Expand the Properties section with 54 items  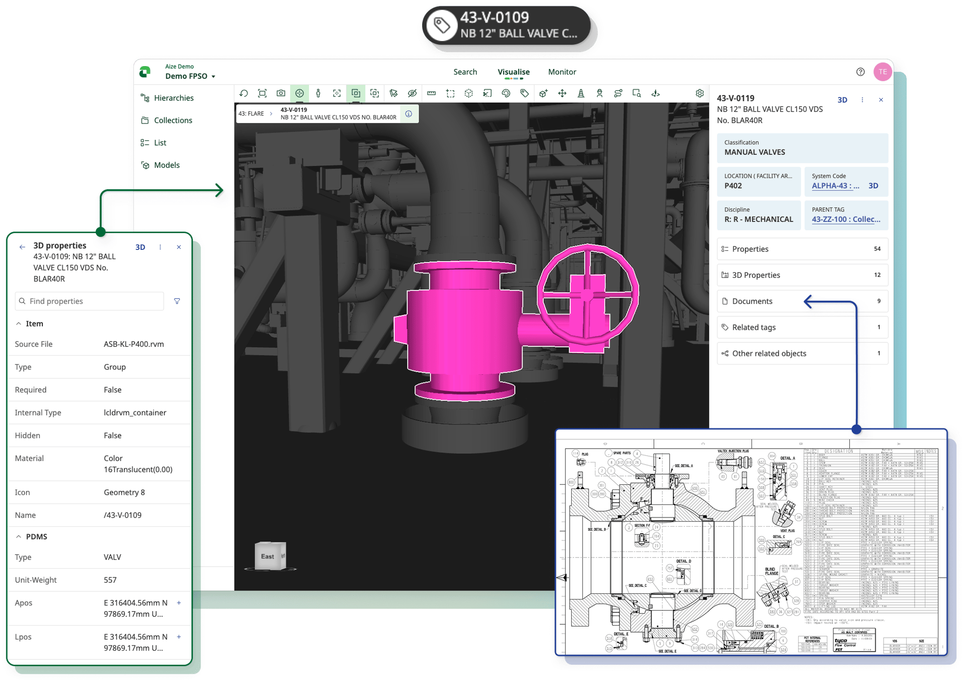click(x=803, y=249)
